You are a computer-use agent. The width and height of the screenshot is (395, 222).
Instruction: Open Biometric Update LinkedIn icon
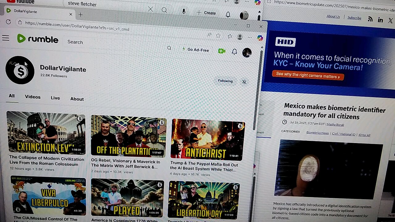380,20
